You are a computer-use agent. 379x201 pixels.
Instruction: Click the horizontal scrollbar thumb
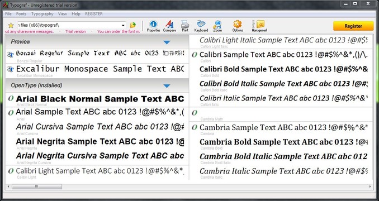tap(37, 186)
